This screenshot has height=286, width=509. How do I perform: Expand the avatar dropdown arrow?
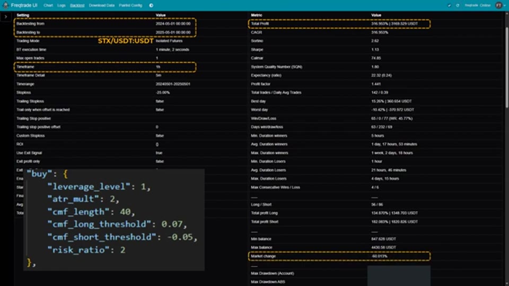pyautogui.click(x=504, y=5)
